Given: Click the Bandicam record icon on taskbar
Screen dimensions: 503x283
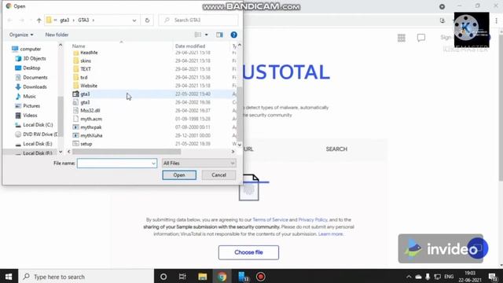Looking at the screenshot, I should [x=260, y=277].
